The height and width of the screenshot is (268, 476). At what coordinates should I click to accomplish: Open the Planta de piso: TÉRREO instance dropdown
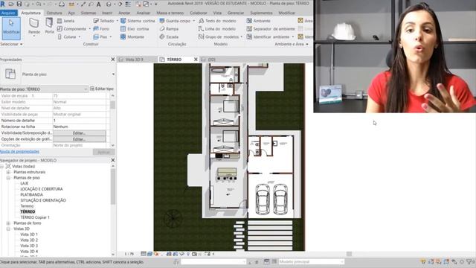point(86,89)
